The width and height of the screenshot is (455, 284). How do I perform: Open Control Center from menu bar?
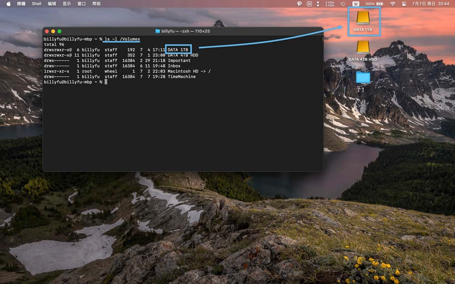(x=404, y=4)
